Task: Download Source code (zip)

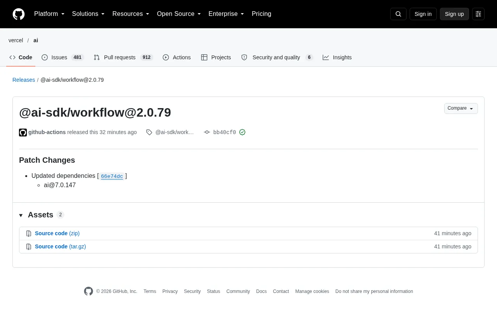Action: point(57,234)
